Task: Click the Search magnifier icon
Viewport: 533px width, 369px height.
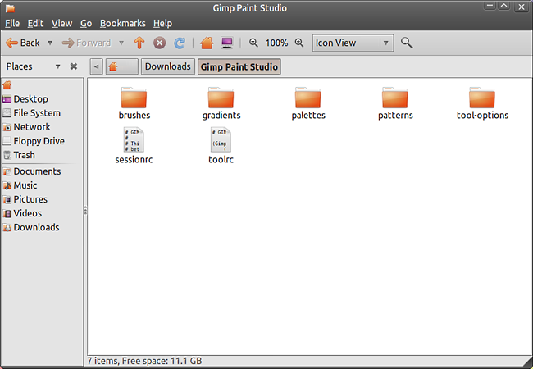Action: [x=407, y=43]
